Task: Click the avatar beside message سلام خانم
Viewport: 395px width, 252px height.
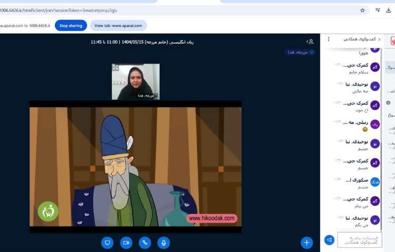Action: coord(375,67)
